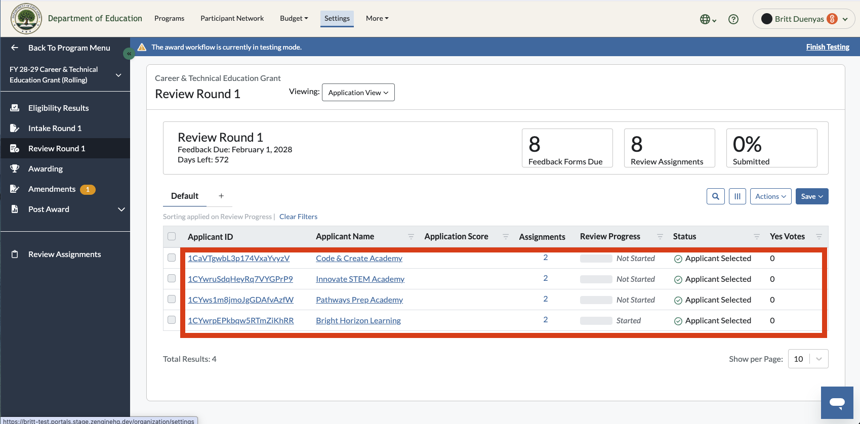This screenshot has height=424, width=860.
Task: Open the language globe selector
Action: [x=708, y=19]
